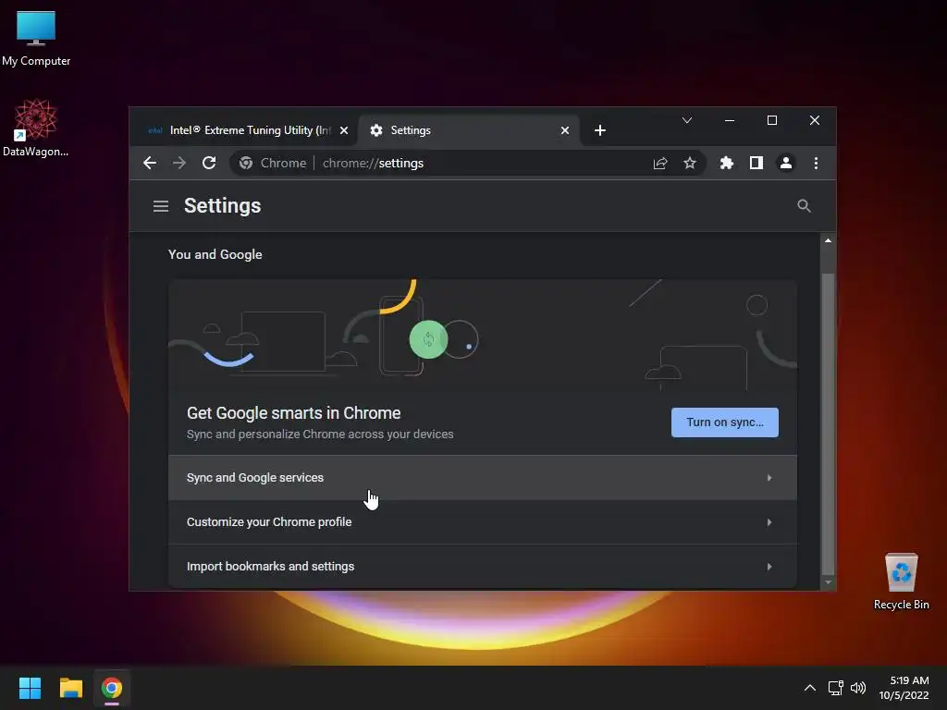This screenshot has height=710, width=947.
Task: Open Chrome's three-dot menu
Action: (816, 163)
